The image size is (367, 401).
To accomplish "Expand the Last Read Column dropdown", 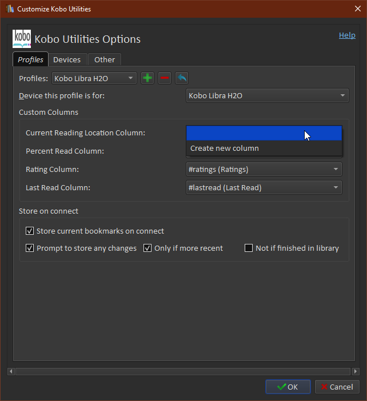I will [x=264, y=187].
